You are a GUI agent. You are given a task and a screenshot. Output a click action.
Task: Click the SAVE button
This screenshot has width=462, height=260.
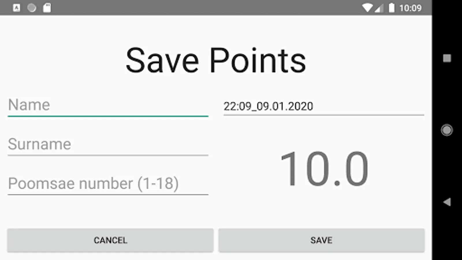pyautogui.click(x=321, y=240)
